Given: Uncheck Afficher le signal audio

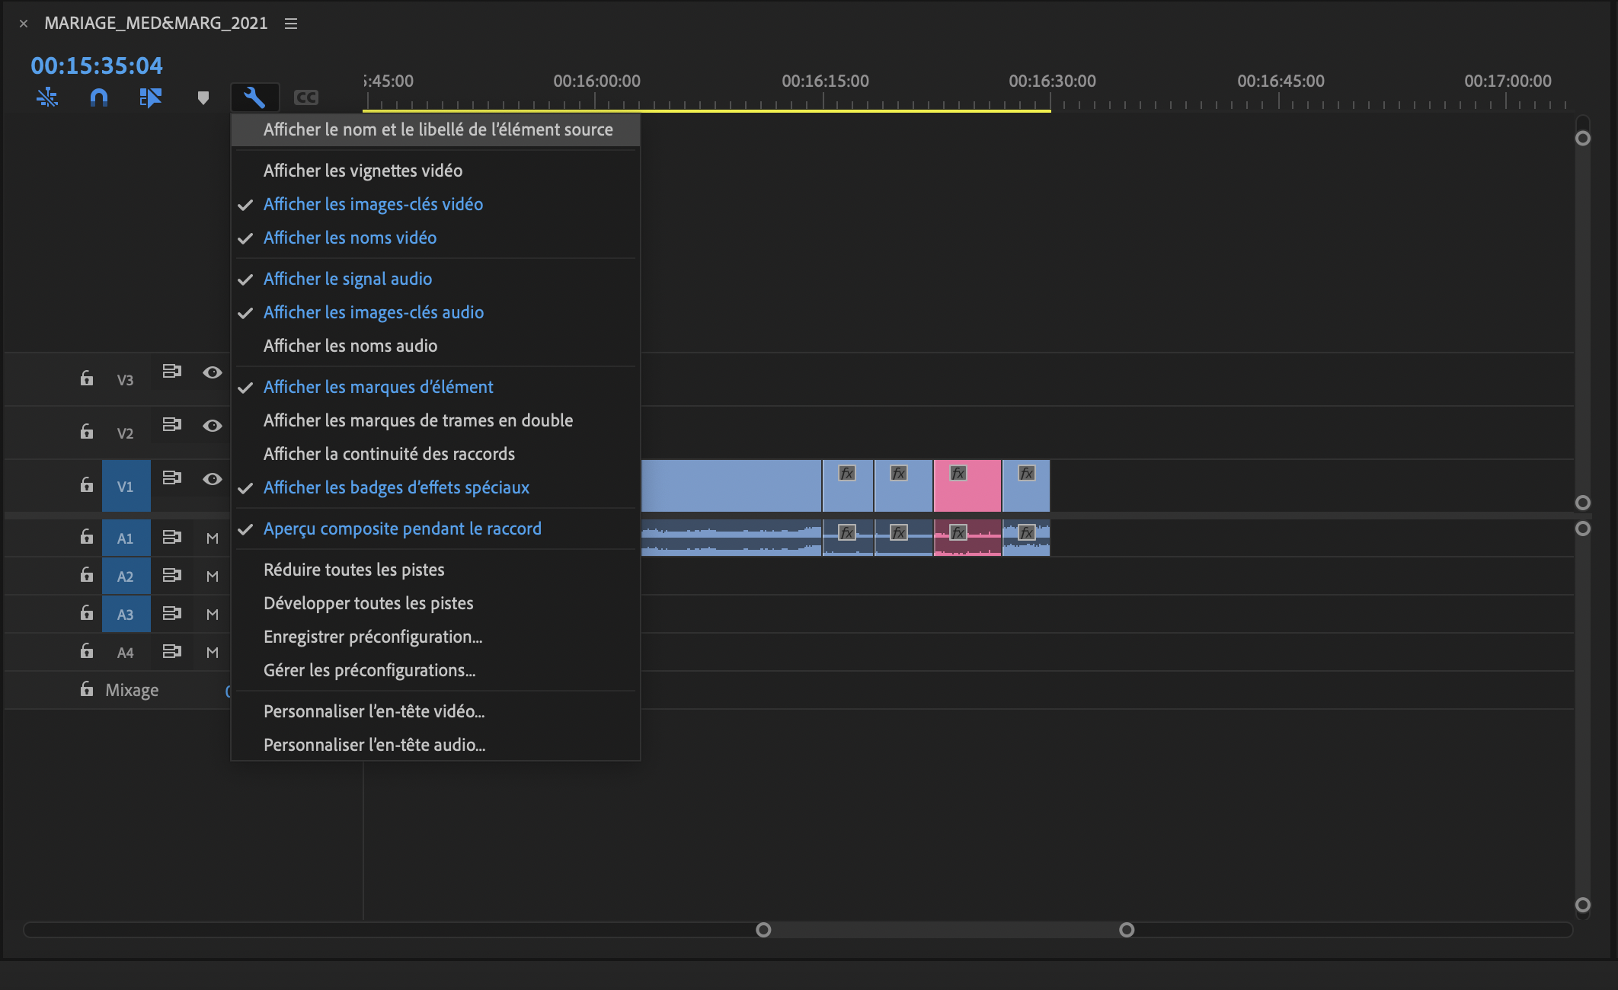Looking at the screenshot, I should (347, 279).
